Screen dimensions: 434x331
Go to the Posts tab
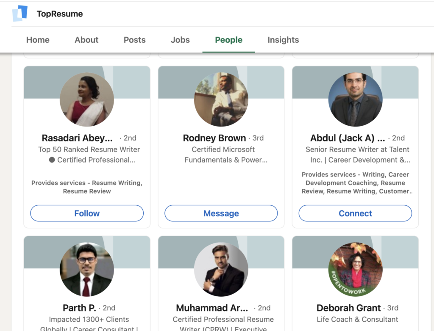pos(134,40)
